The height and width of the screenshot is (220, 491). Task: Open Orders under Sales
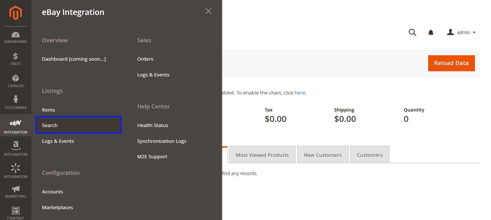coord(145,59)
